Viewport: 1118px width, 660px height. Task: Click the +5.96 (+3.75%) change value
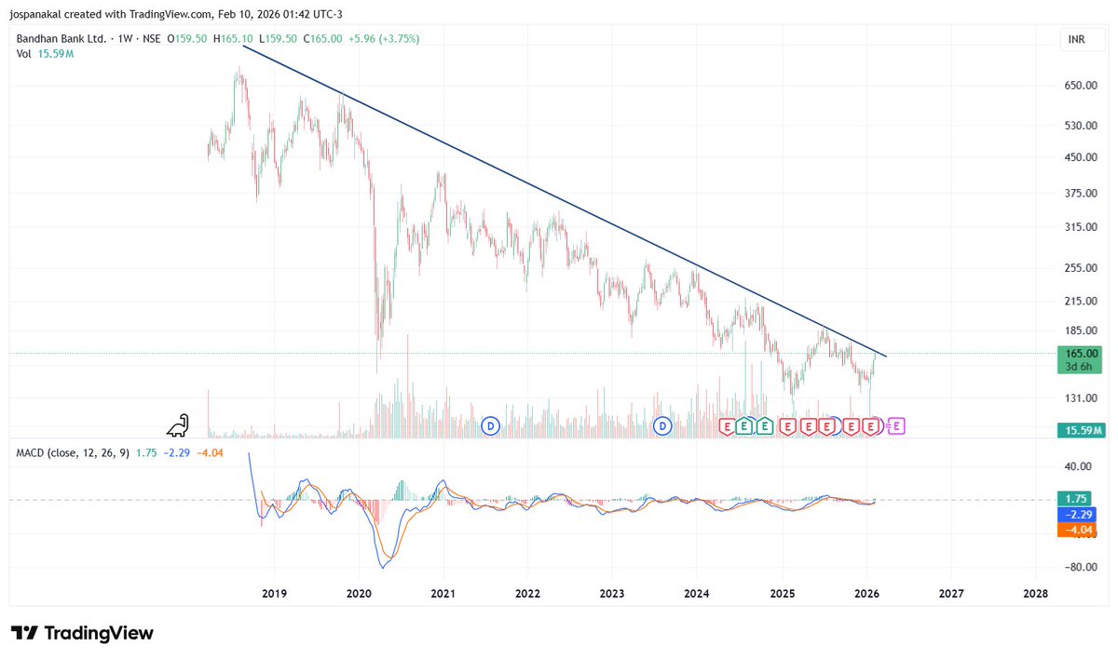383,39
